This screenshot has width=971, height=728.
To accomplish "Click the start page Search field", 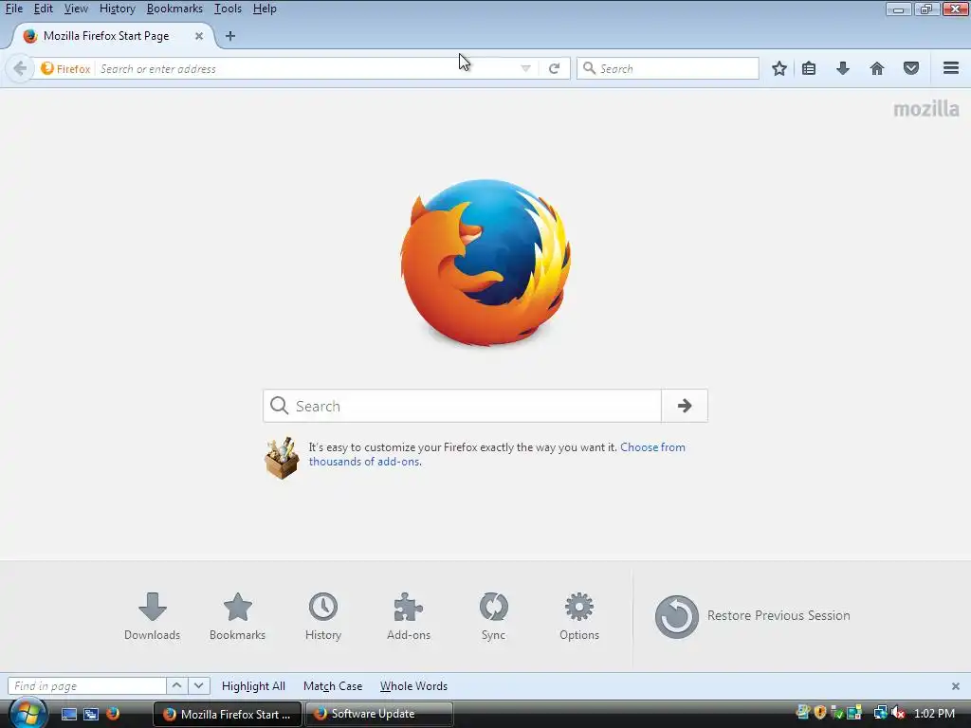I will (x=462, y=406).
